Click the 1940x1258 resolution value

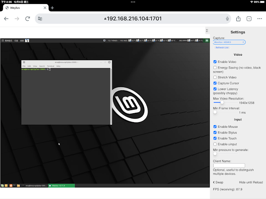[x=246, y=103]
